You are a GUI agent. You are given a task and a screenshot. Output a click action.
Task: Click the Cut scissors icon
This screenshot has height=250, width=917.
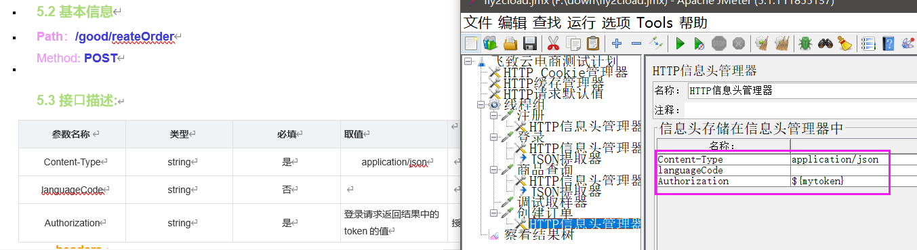point(553,44)
